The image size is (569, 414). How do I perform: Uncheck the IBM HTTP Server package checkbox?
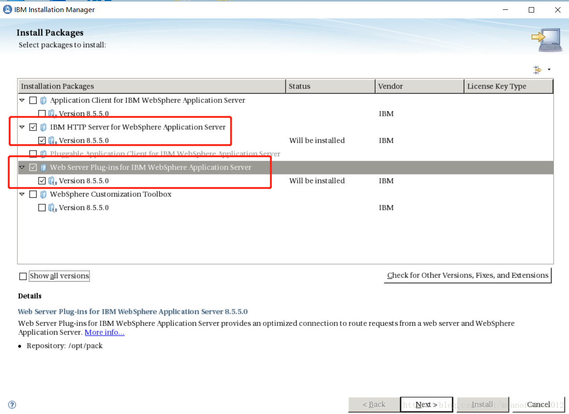(33, 127)
